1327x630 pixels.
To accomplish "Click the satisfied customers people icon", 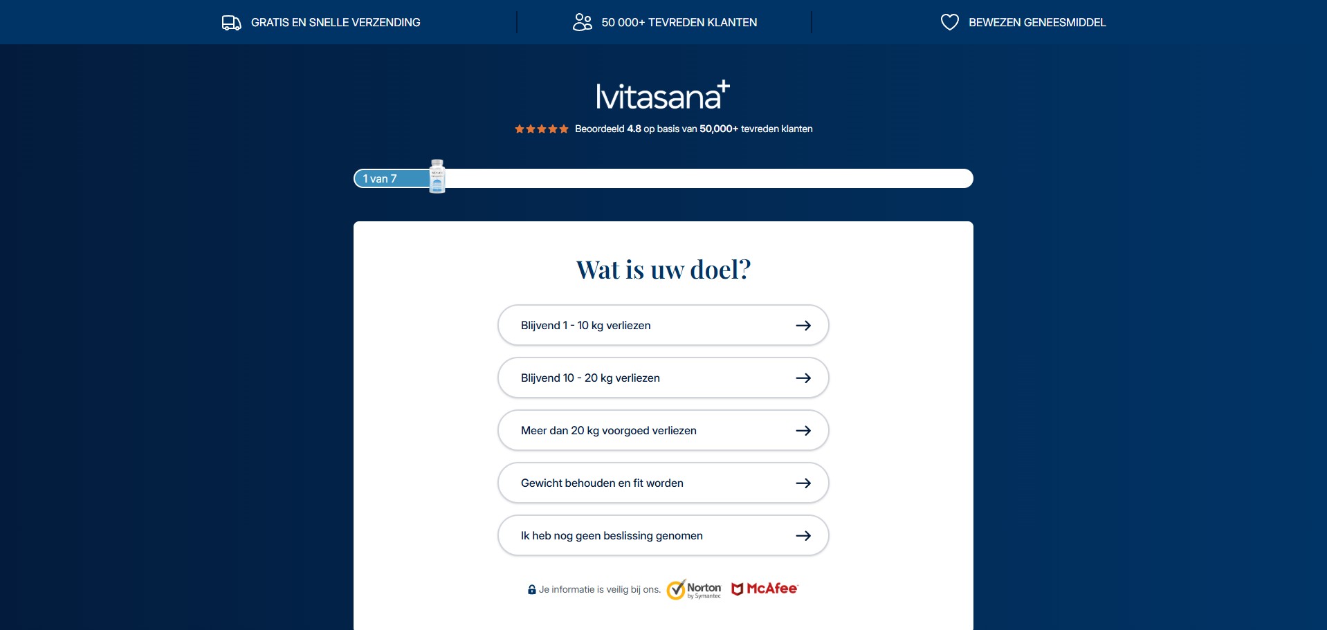I will (583, 23).
